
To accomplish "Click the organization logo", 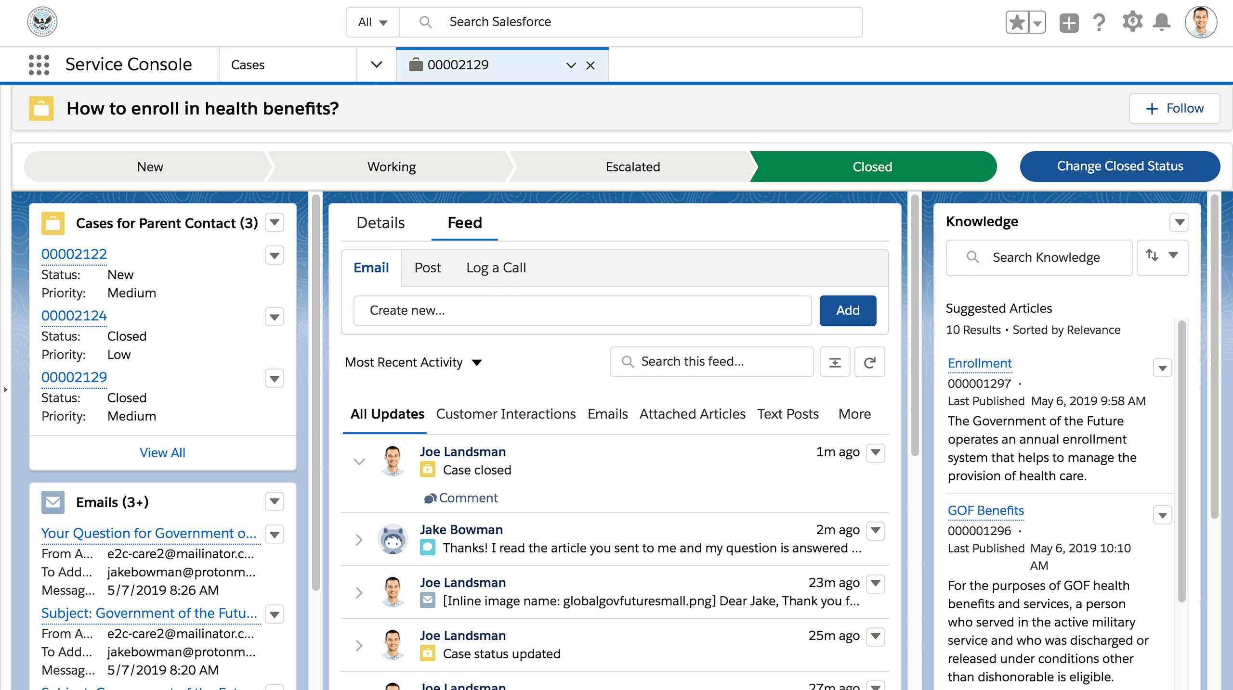I will click(x=42, y=22).
